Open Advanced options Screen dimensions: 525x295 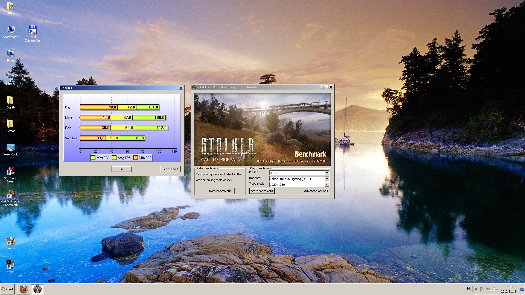316,191
